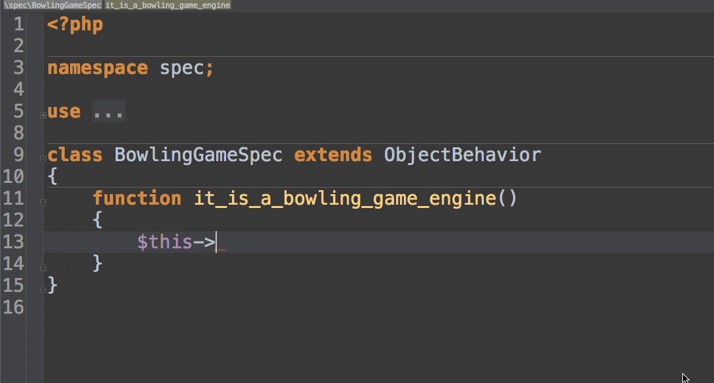
Task: Click the function's closing fold marker on line 14
Action: (x=43, y=267)
